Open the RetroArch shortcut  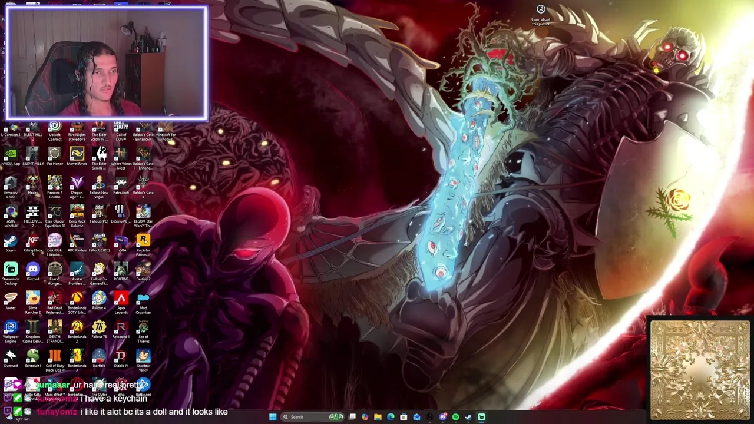point(121,186)
